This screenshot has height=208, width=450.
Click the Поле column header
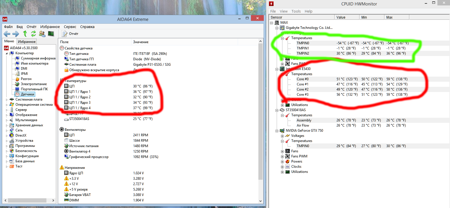pyautogui.click(x=95, y=42)
